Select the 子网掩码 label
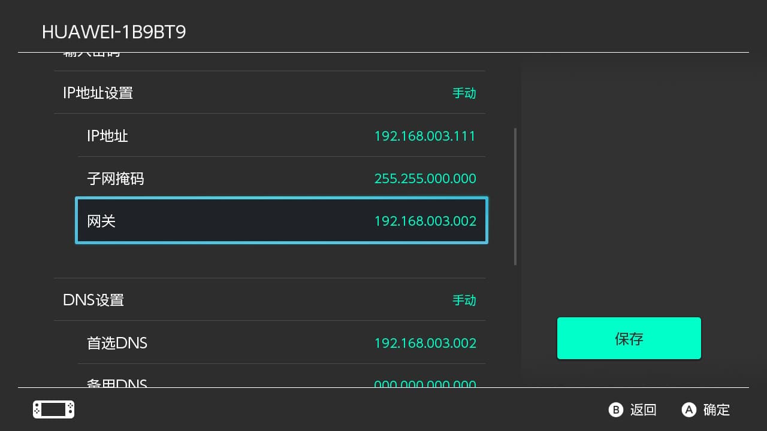The width and height of the screenshot is (767, 431). pos(116,178)
